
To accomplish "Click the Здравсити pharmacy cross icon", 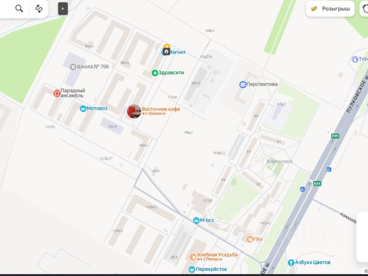I will coord(155,73).
